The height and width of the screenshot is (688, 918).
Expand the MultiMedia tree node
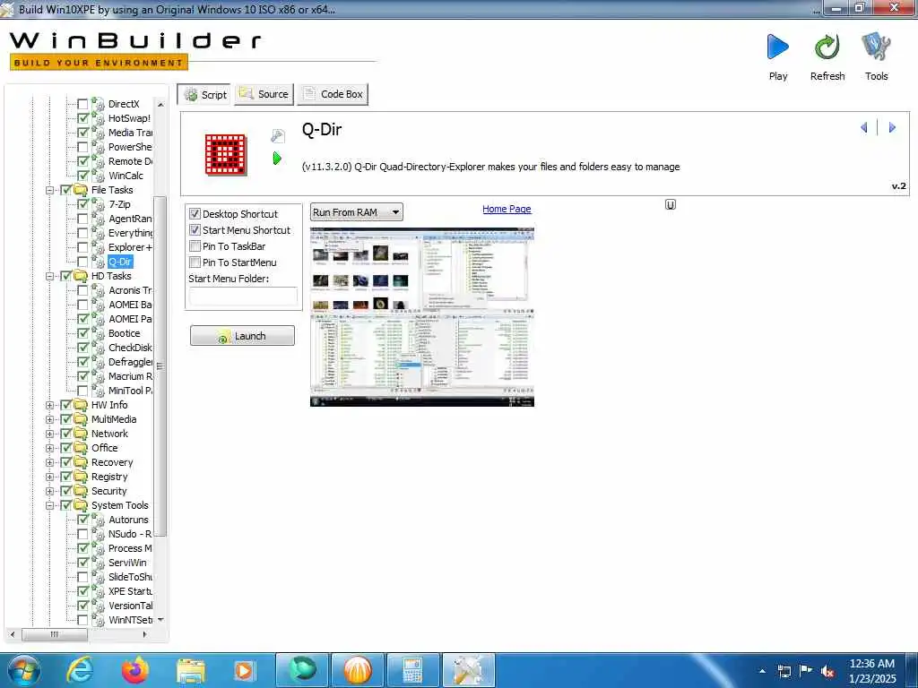point(50,419)
